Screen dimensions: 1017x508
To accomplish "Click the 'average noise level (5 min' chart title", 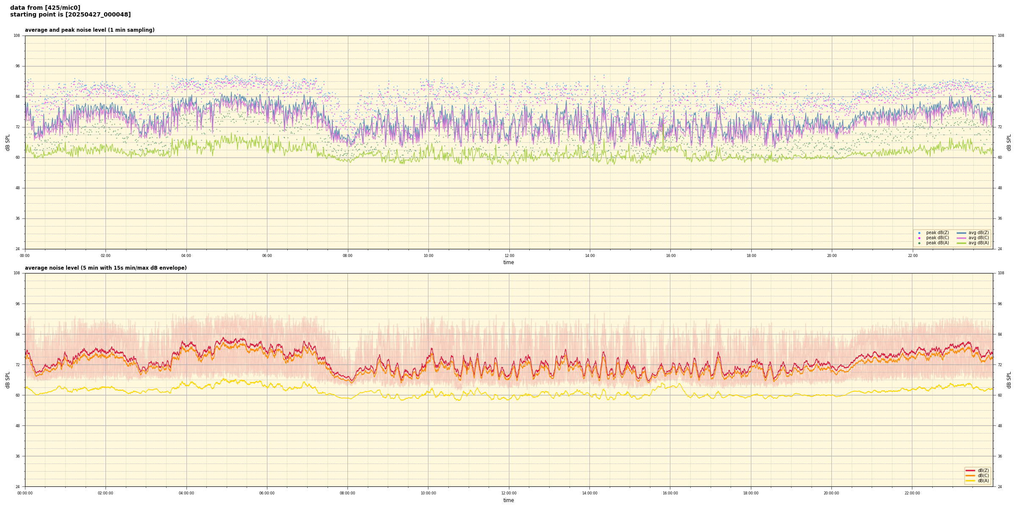I will 106,268.
